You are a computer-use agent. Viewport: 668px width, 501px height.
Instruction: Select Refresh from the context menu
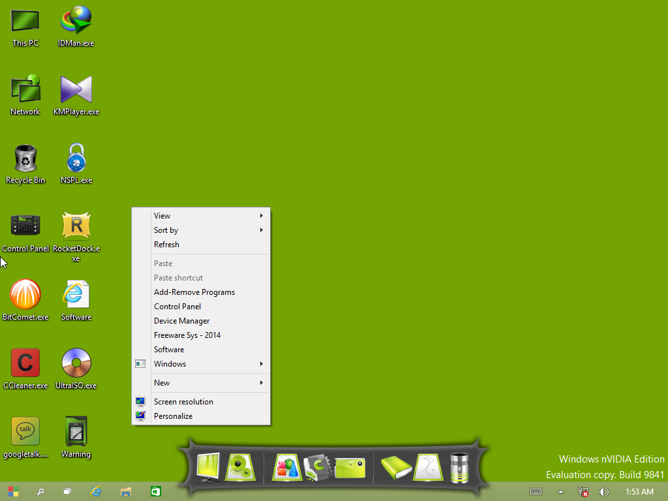(196, 244)
